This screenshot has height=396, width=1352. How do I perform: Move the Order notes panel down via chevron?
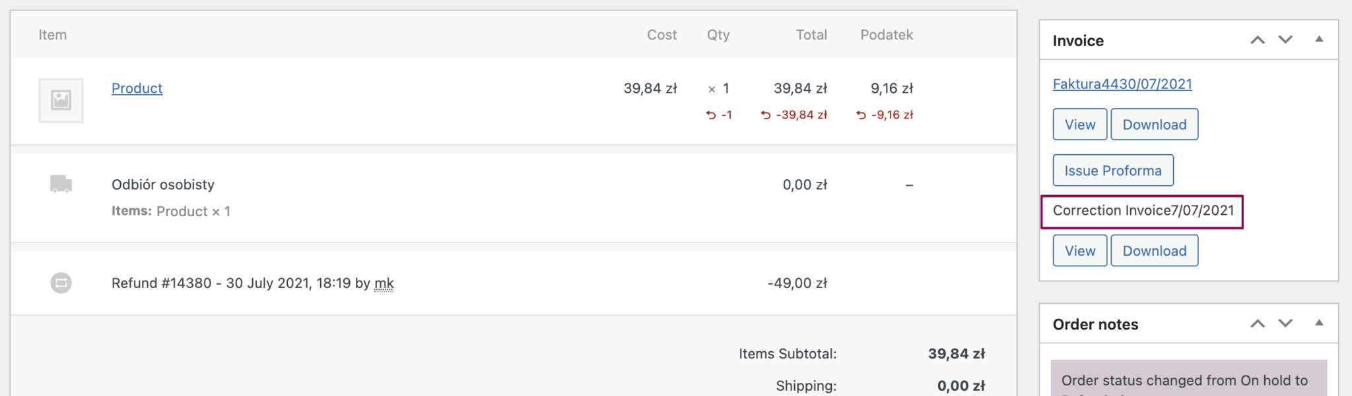pyautogui.click(x=1285, y=324)
